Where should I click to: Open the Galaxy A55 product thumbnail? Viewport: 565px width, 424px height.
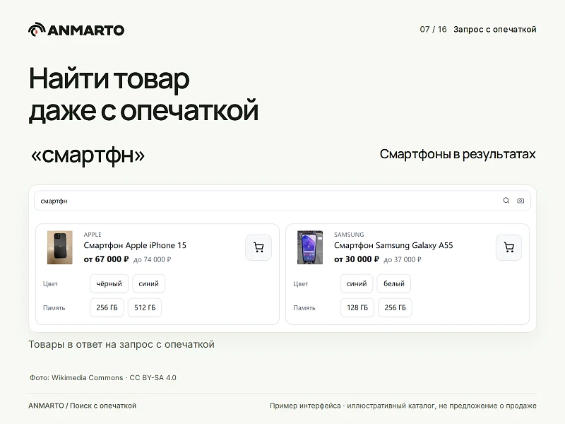[310, 247]
